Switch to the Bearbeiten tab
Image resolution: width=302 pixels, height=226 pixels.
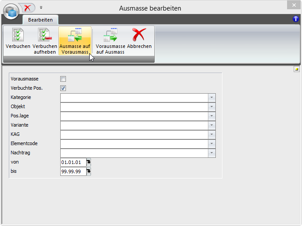[x=40, y=20]
